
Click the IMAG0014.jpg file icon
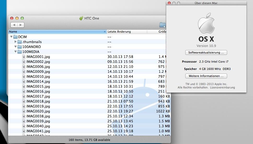pos(24,81)
